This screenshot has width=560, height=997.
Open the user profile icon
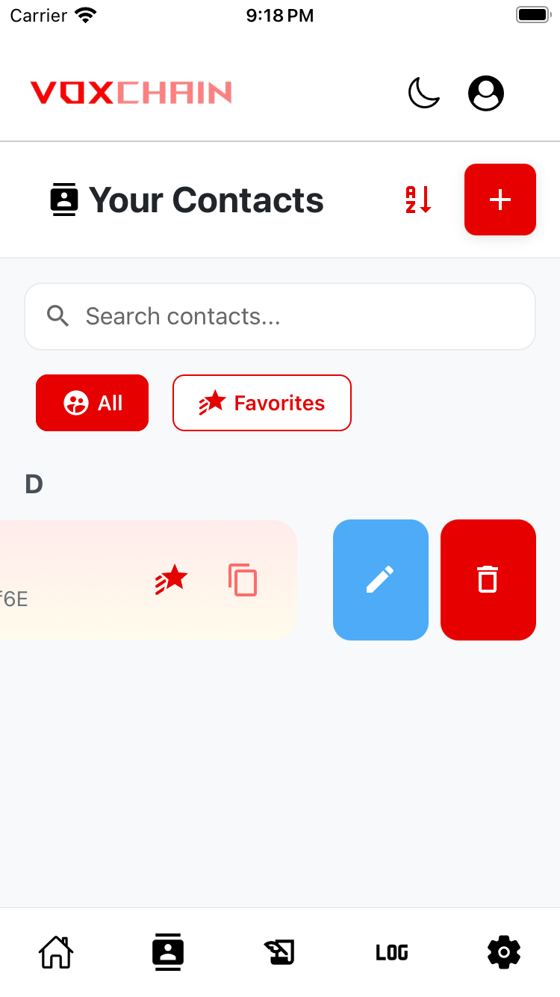point(486,93)
